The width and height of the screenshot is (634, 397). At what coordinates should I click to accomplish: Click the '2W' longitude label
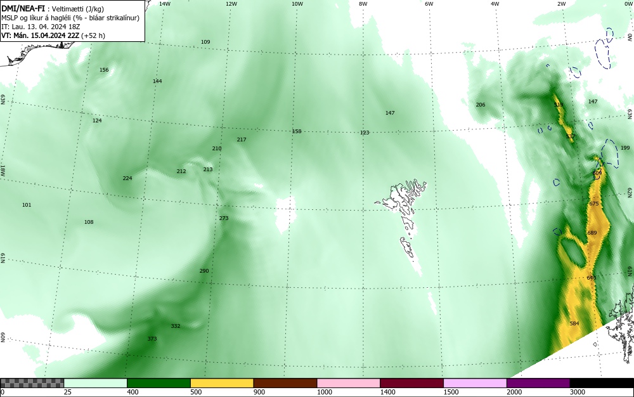click(561, 4)
